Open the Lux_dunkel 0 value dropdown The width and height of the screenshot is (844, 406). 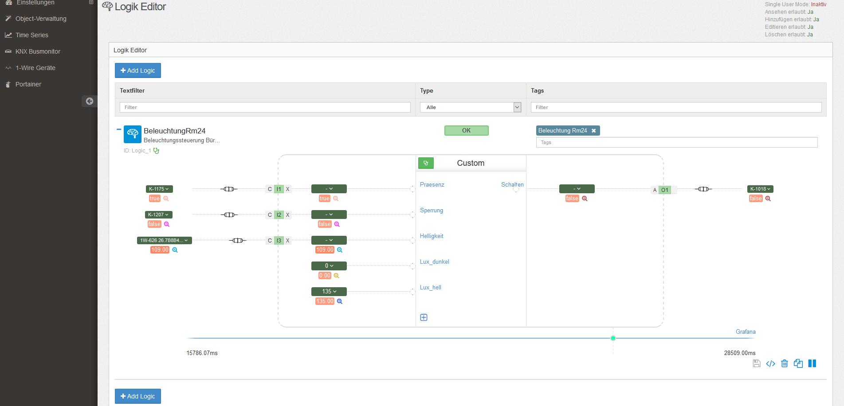coord(329,266)
